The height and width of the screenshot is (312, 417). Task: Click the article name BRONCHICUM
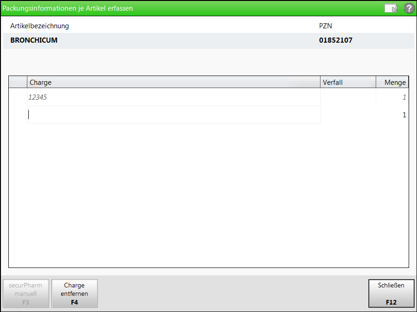coord(34,40)
